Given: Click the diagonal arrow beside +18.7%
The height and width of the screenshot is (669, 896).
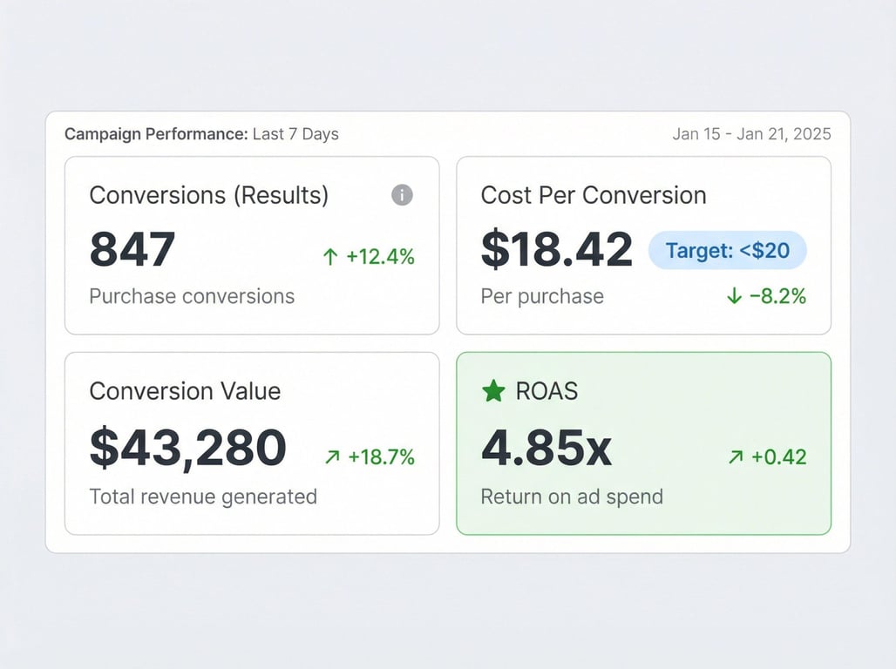Looking at the screenshot, I should coord(332,457).
